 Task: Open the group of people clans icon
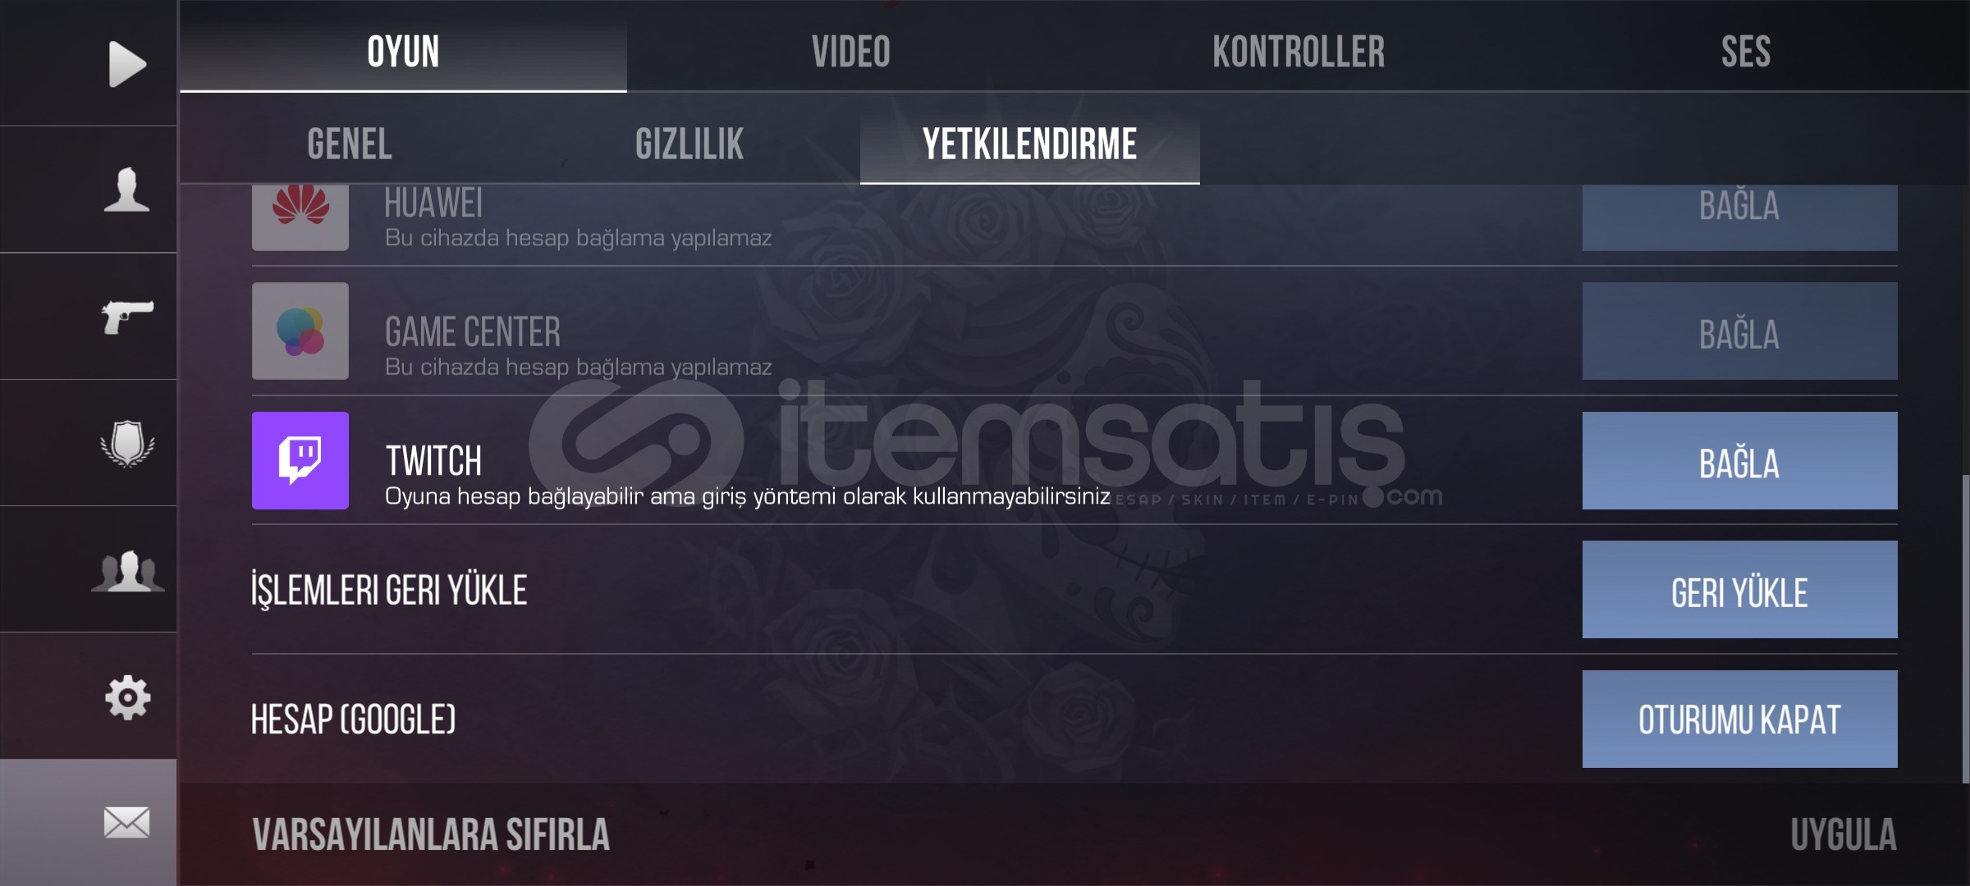[x=127, y=571]
